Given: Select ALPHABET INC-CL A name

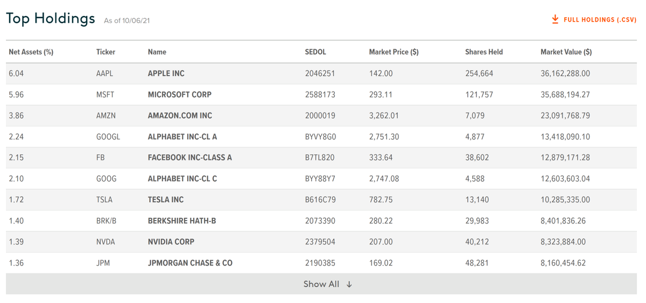Looking at the screenshot, I should coord(182,137).
